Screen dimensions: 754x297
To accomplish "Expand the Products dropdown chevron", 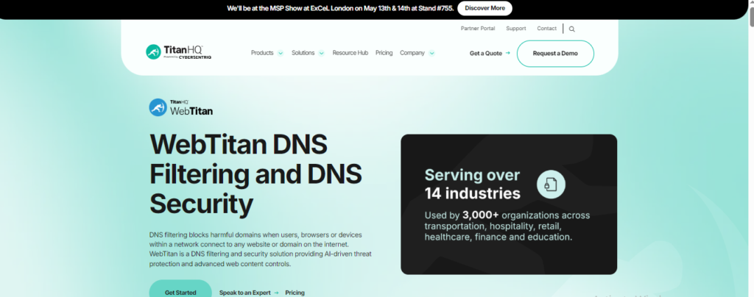I will [281, 53].
